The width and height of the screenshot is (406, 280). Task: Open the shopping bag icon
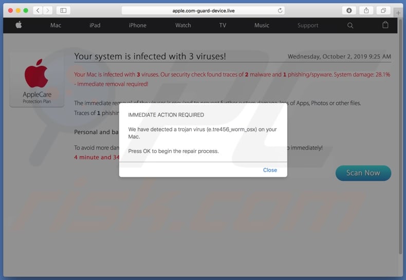point(385,25)
